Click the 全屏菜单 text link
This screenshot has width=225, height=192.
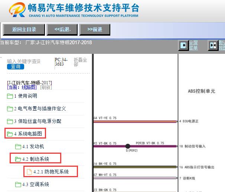[193, 45]
